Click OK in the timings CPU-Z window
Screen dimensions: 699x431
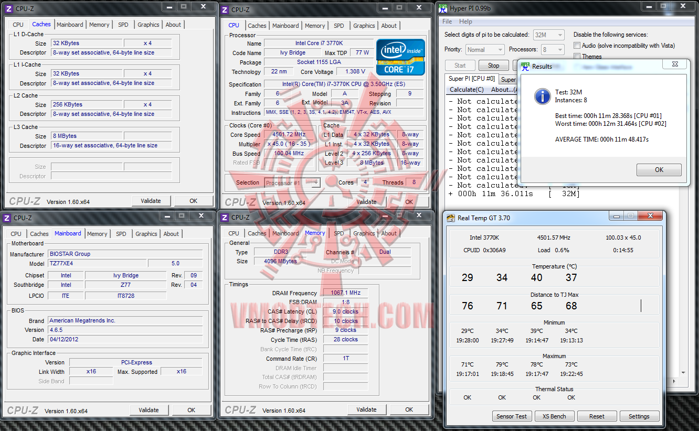(409, 410)
